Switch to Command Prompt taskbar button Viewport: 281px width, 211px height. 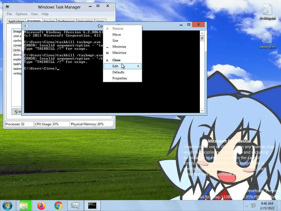tap(92, 206)
